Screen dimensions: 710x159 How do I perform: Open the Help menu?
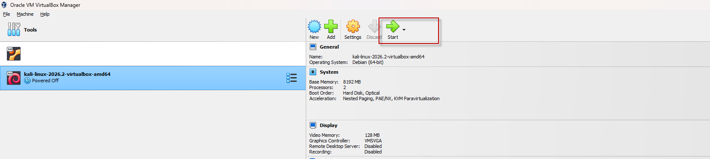[x=45, y=14]
